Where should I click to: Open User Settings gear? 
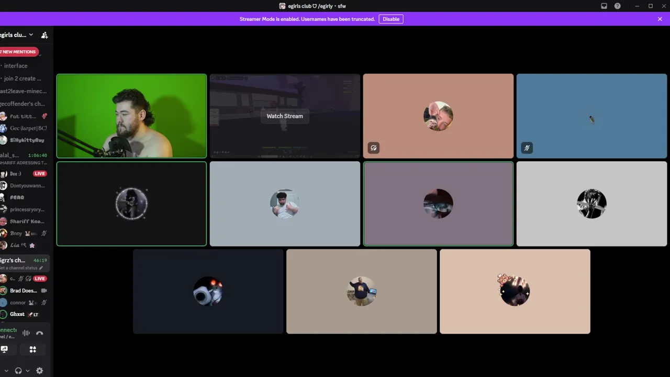pyautogui.click(x=39, y=371)
